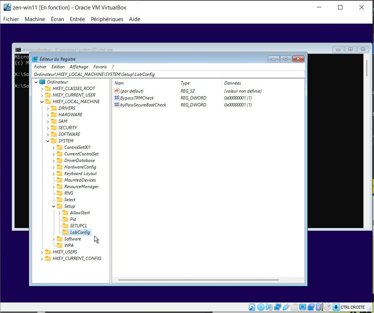Open the Entrée menu
The width and height of the screenshot is (374, 313).
[77, 19]
